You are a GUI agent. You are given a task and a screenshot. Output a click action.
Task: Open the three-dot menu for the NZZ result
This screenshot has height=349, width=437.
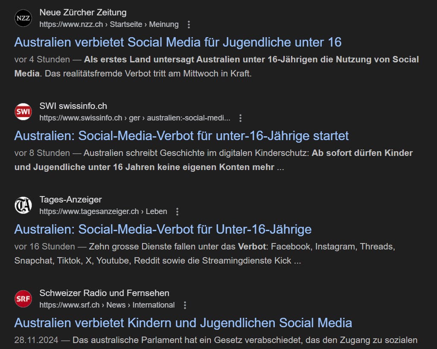tap(189, 24)
